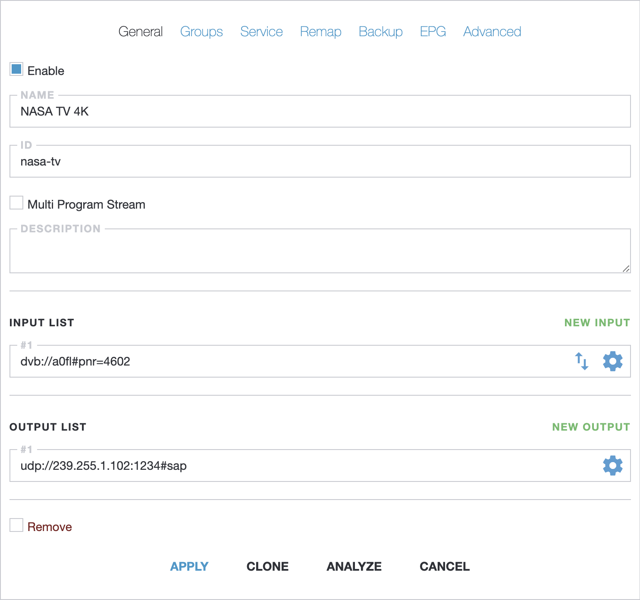Click the INPUT LIST heading
The image size is (640, 600).
click(x=42, y=323)
